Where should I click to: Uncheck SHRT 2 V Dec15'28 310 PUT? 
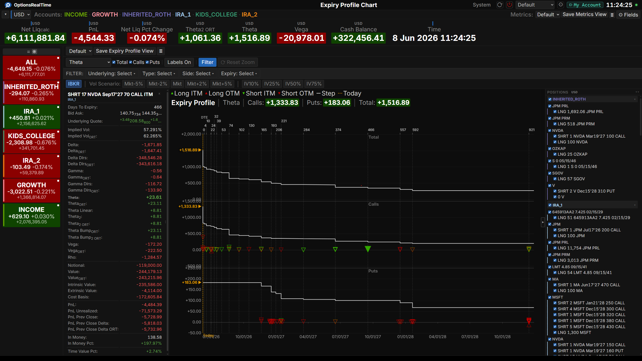(555, 191)
